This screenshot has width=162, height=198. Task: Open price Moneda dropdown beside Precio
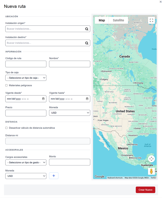pyautogui.click(x=70, y=113)
